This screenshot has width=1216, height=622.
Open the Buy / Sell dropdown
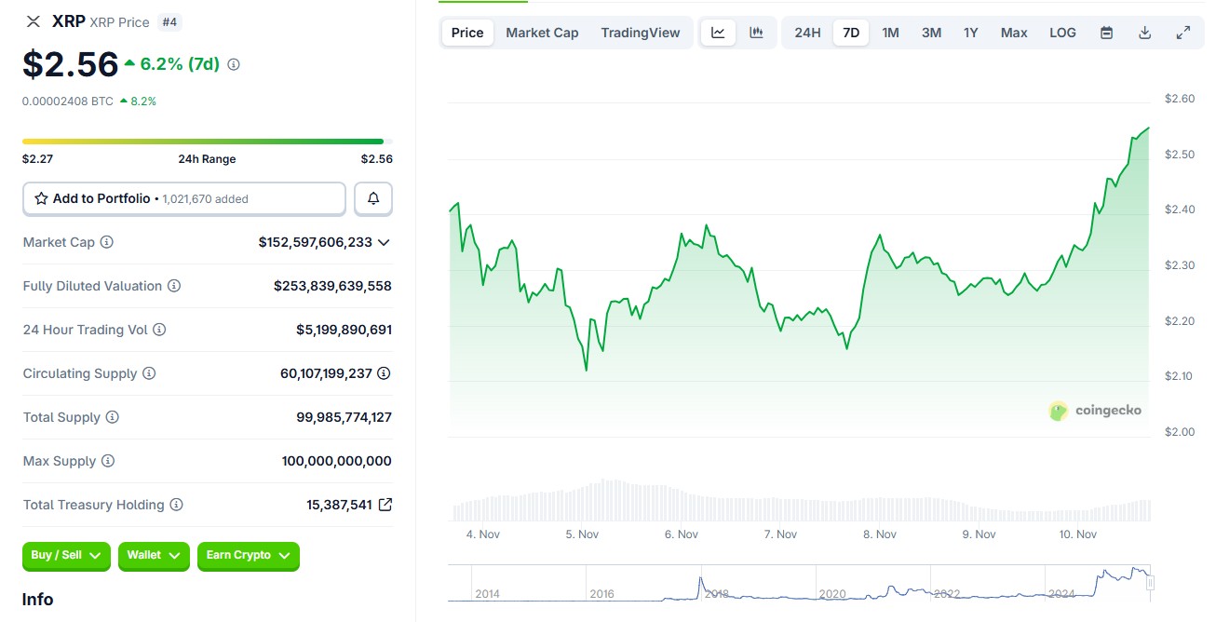pos(66,556)
